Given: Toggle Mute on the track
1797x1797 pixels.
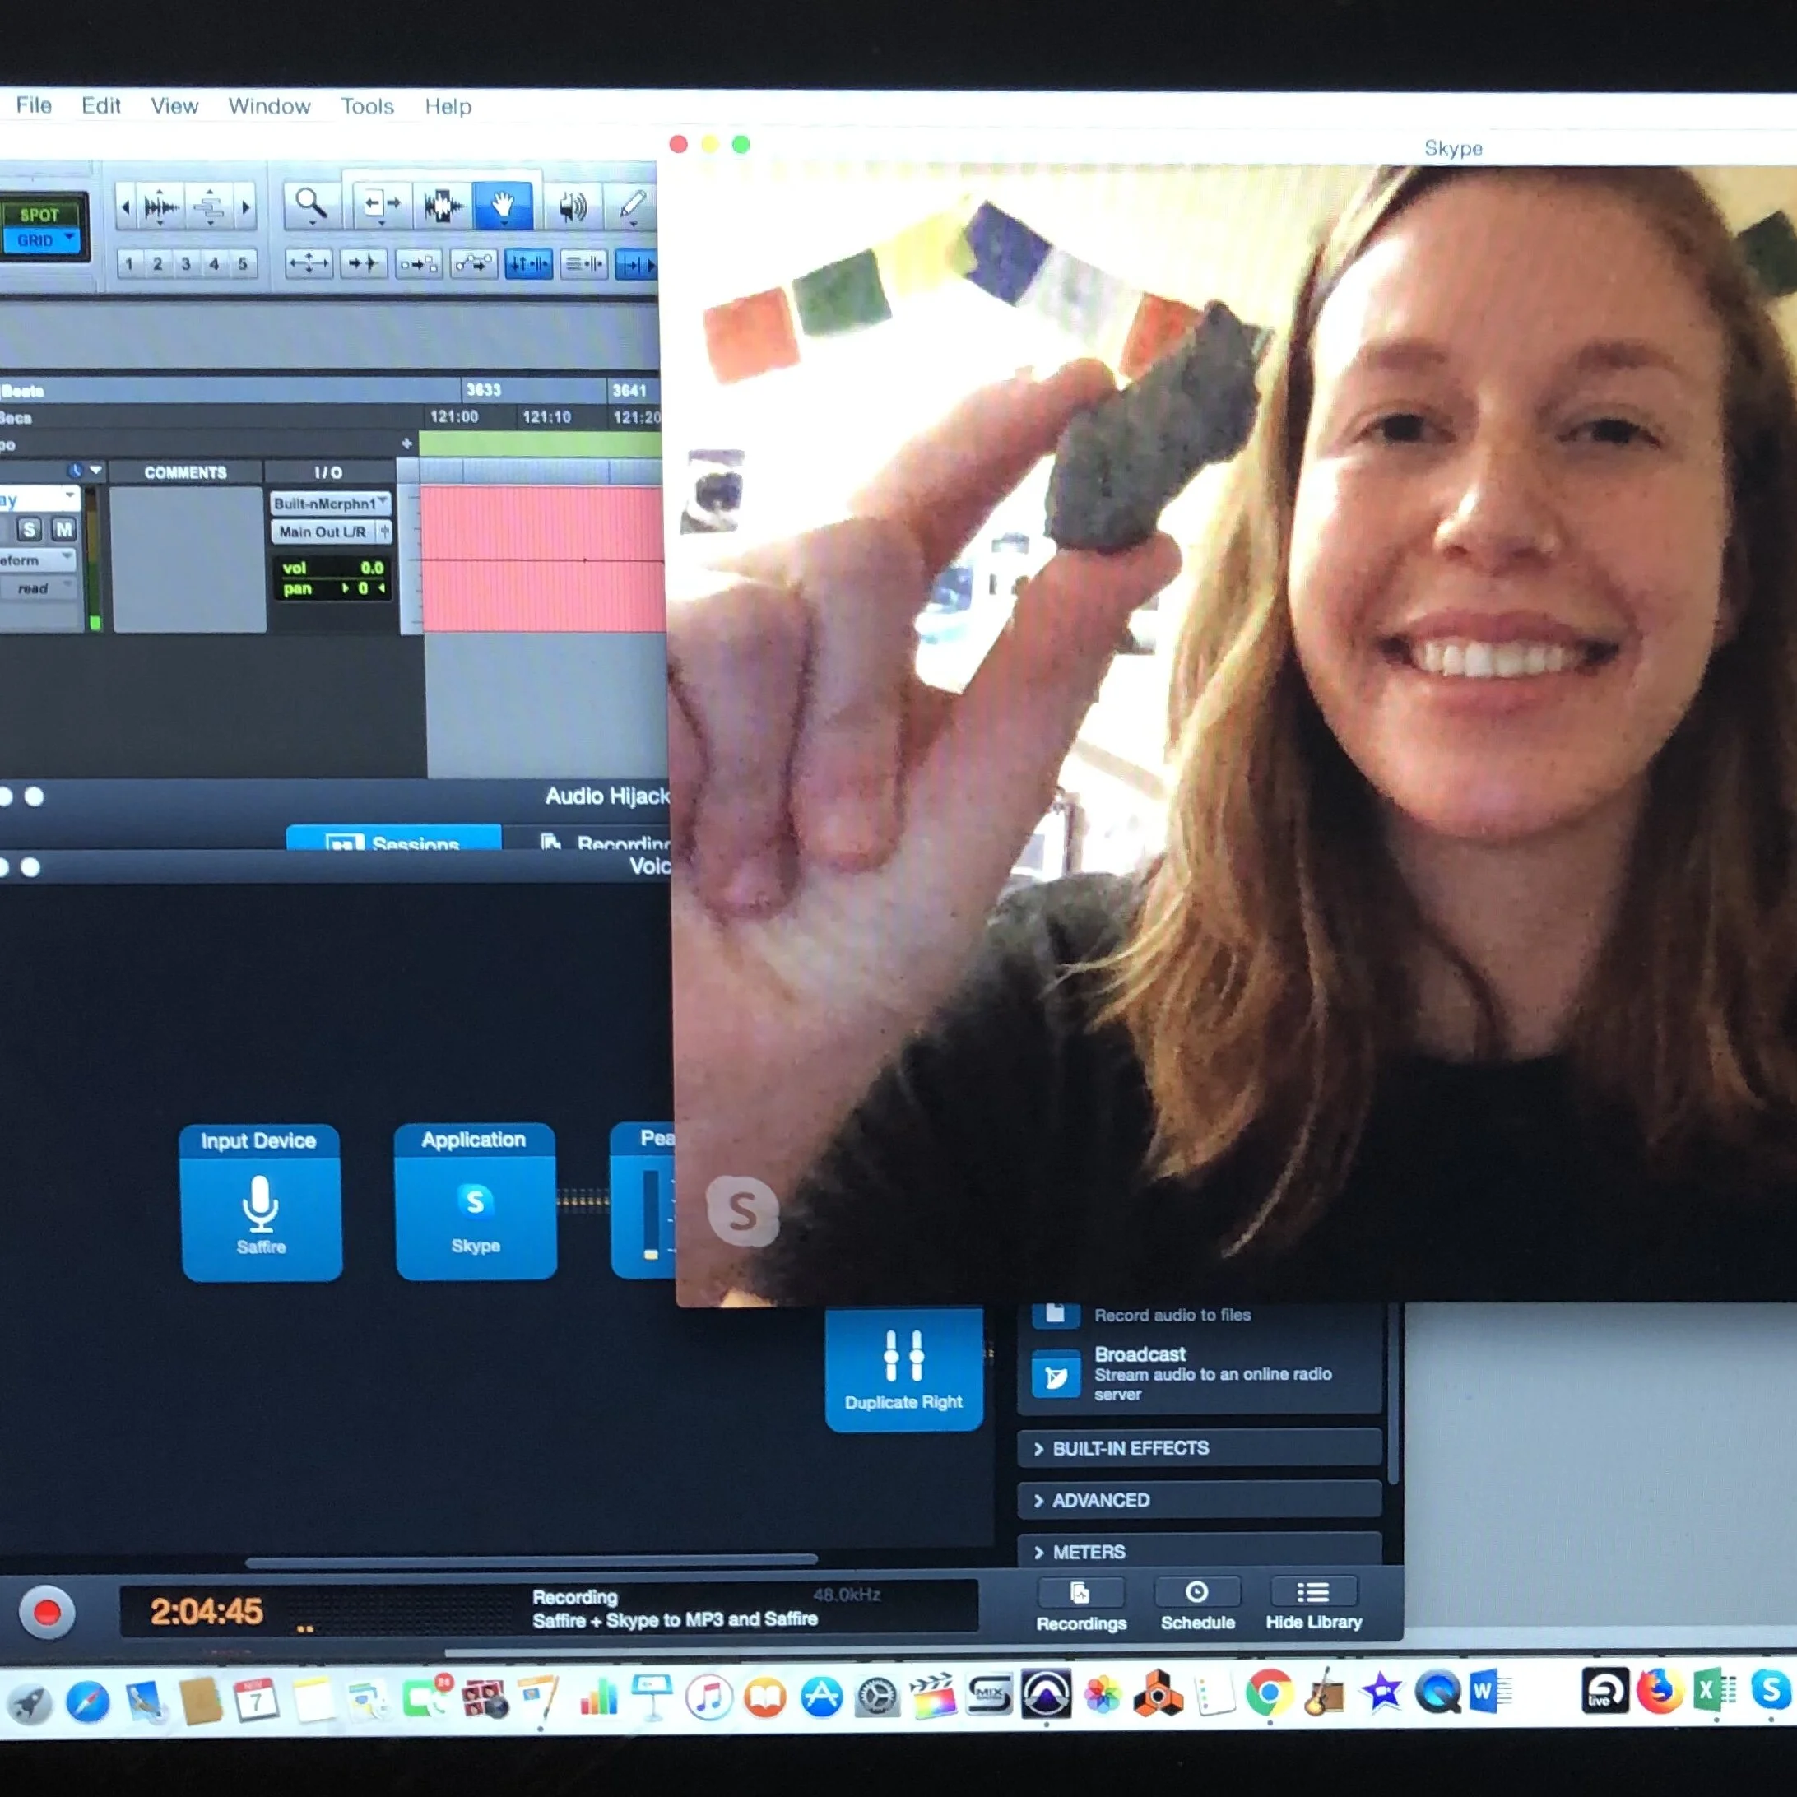Looking at the screenshot, I should 63,530.
